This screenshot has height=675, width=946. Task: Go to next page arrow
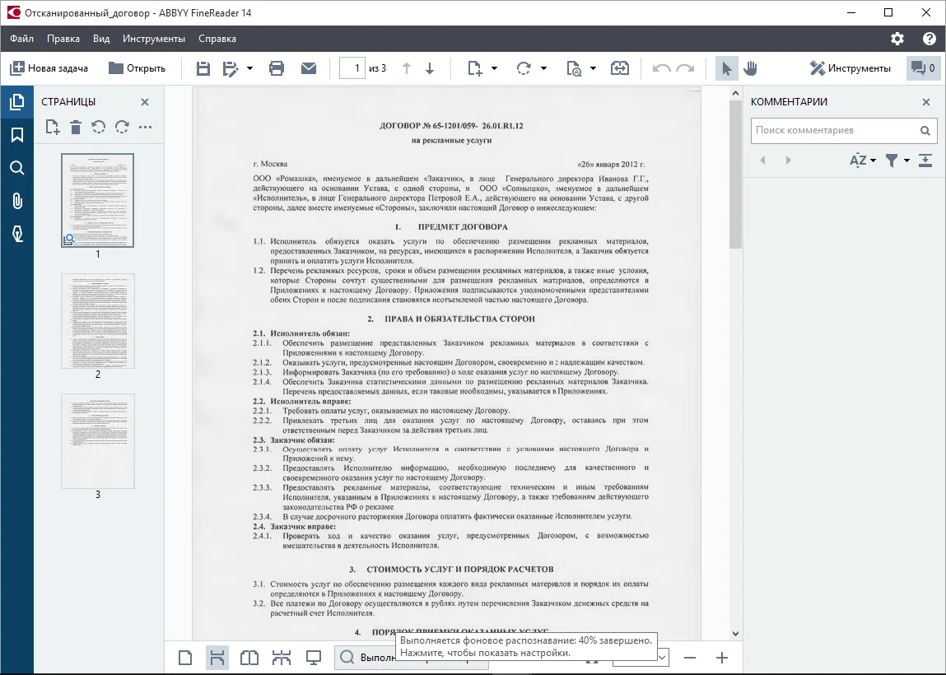430,68
